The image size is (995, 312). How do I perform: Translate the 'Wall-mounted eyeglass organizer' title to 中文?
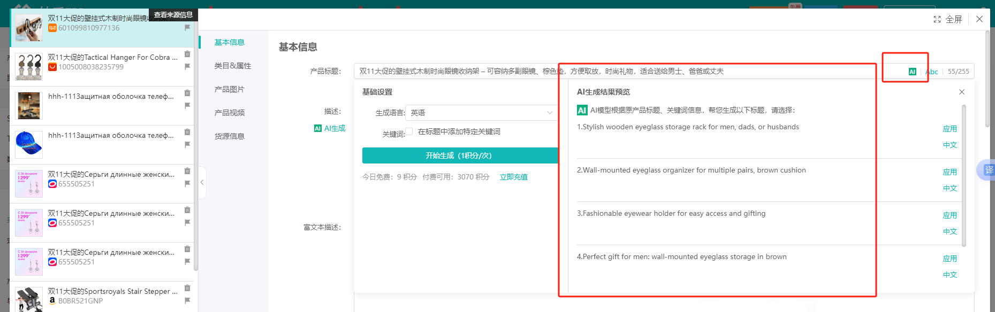(950, 188)
